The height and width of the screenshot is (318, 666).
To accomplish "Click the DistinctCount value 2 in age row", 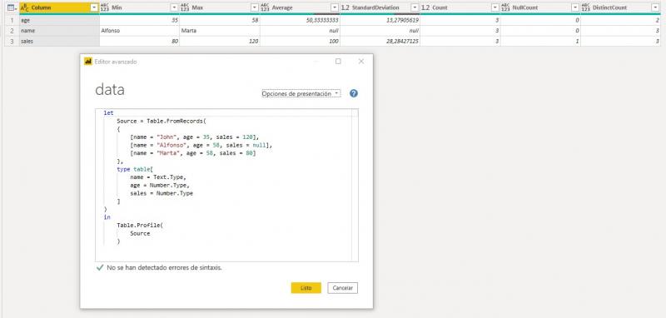I will [x=620, y=20].
